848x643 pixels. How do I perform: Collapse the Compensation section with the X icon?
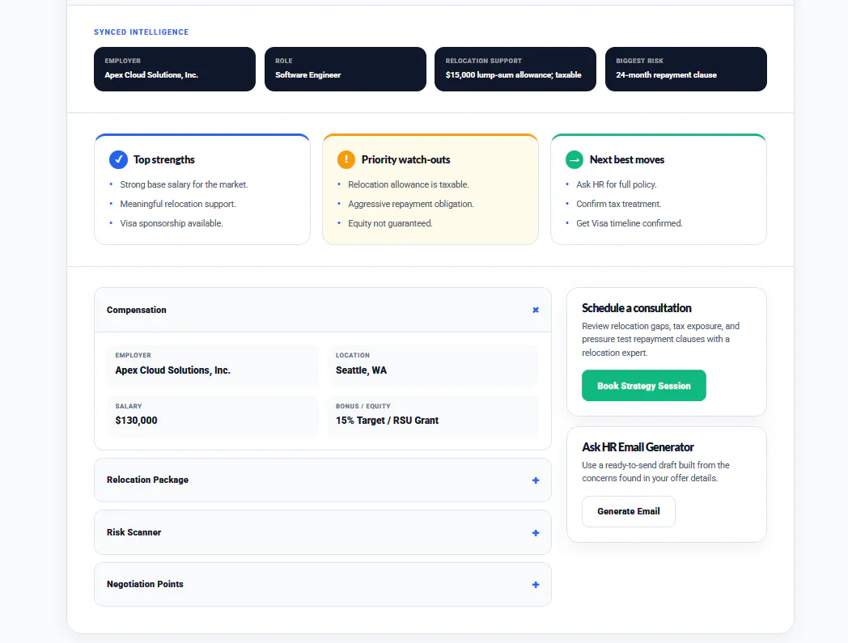(x=536, y=310)
